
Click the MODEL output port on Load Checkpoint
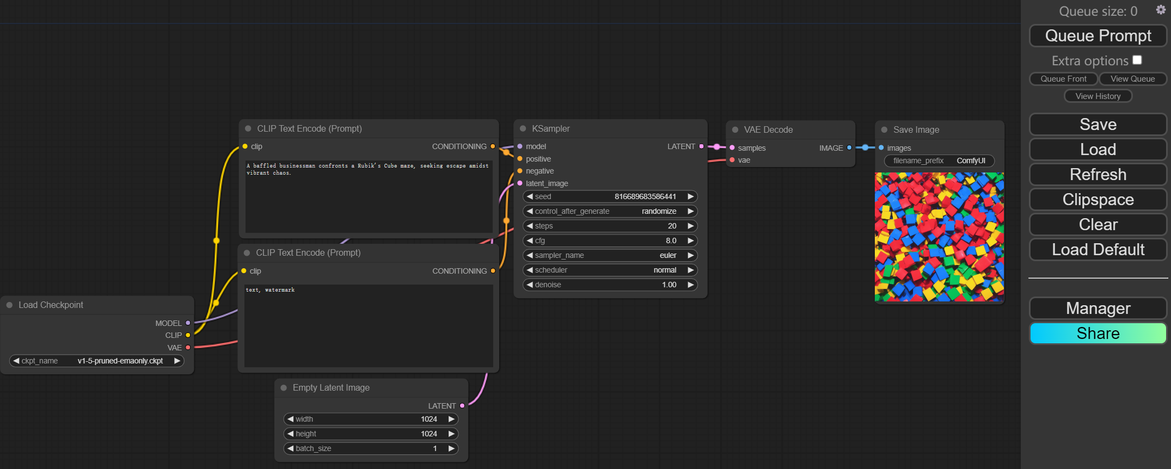point(188,323)
